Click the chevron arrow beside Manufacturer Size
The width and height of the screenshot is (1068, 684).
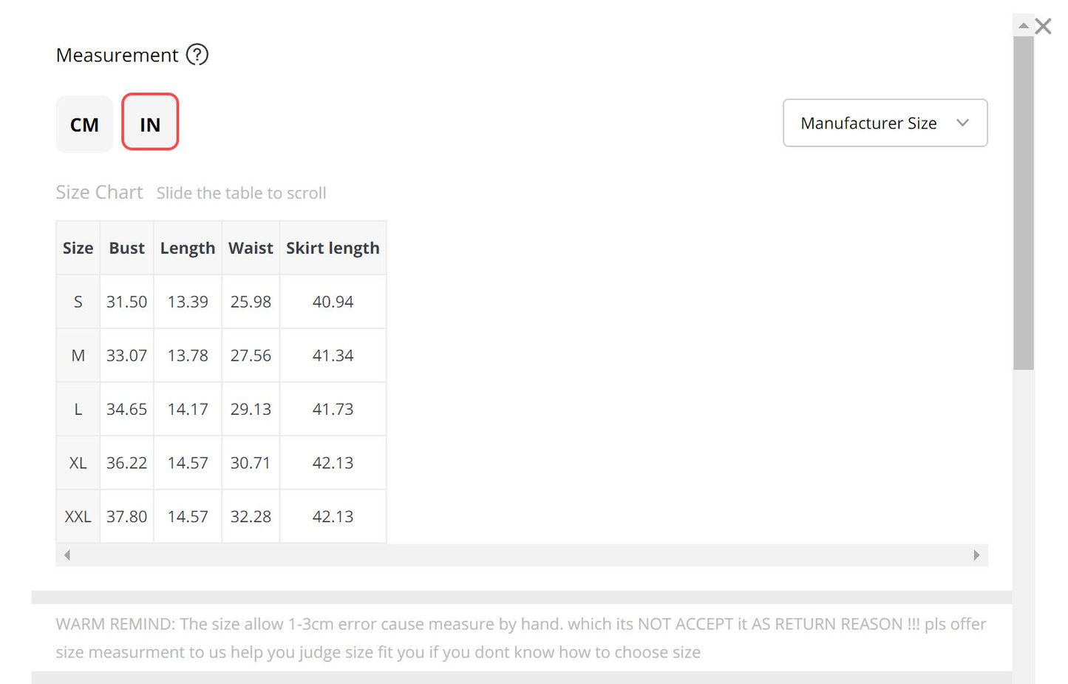tap(962, 123)
